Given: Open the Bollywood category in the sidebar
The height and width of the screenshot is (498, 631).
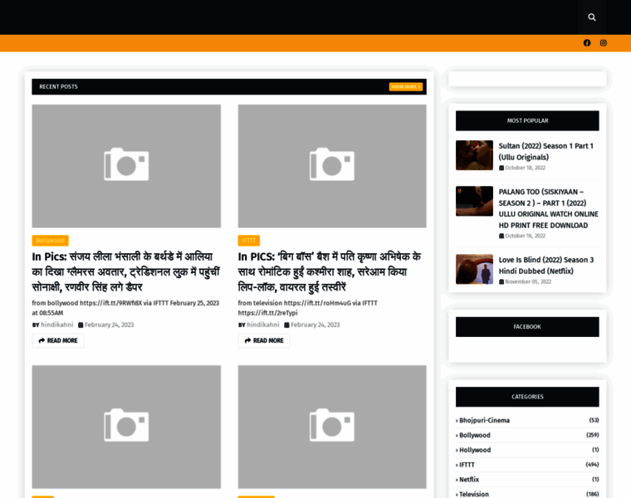Looking at the screenshot, I should coord(475,435).
